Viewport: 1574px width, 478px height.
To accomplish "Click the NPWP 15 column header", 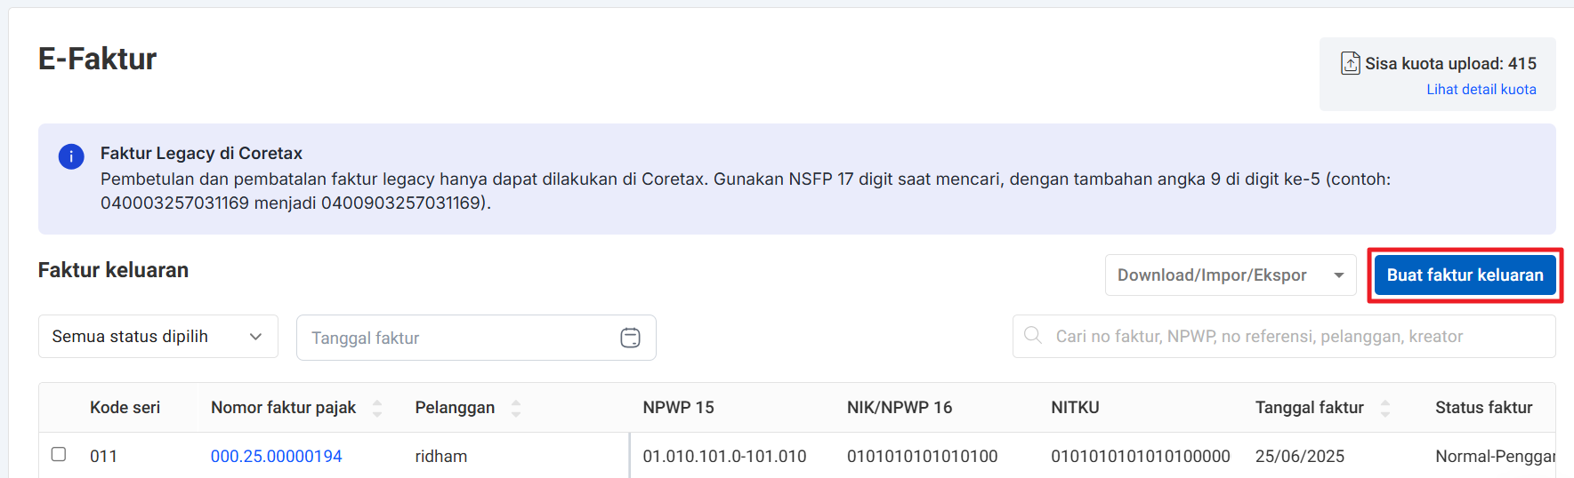I will [x=678, y=408].
